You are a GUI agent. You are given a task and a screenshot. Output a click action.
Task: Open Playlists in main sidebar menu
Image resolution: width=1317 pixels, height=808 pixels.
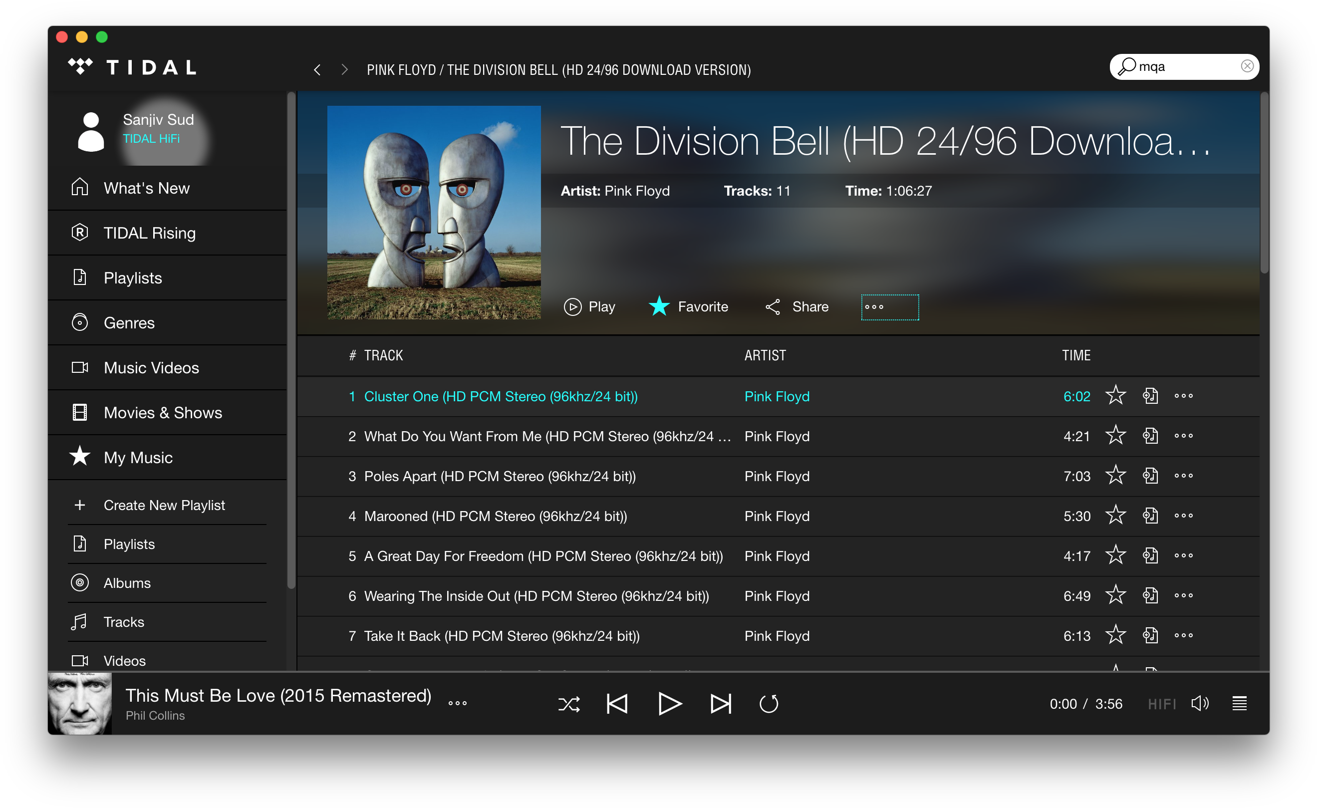click(x=167, y=278)
